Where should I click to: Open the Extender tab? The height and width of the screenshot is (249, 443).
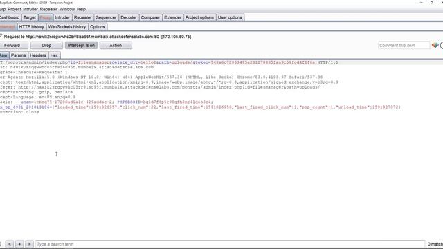pos(172,17)
